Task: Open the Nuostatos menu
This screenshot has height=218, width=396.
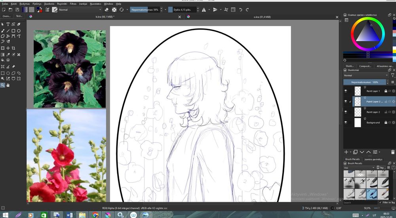Action: tap(95, 4)
